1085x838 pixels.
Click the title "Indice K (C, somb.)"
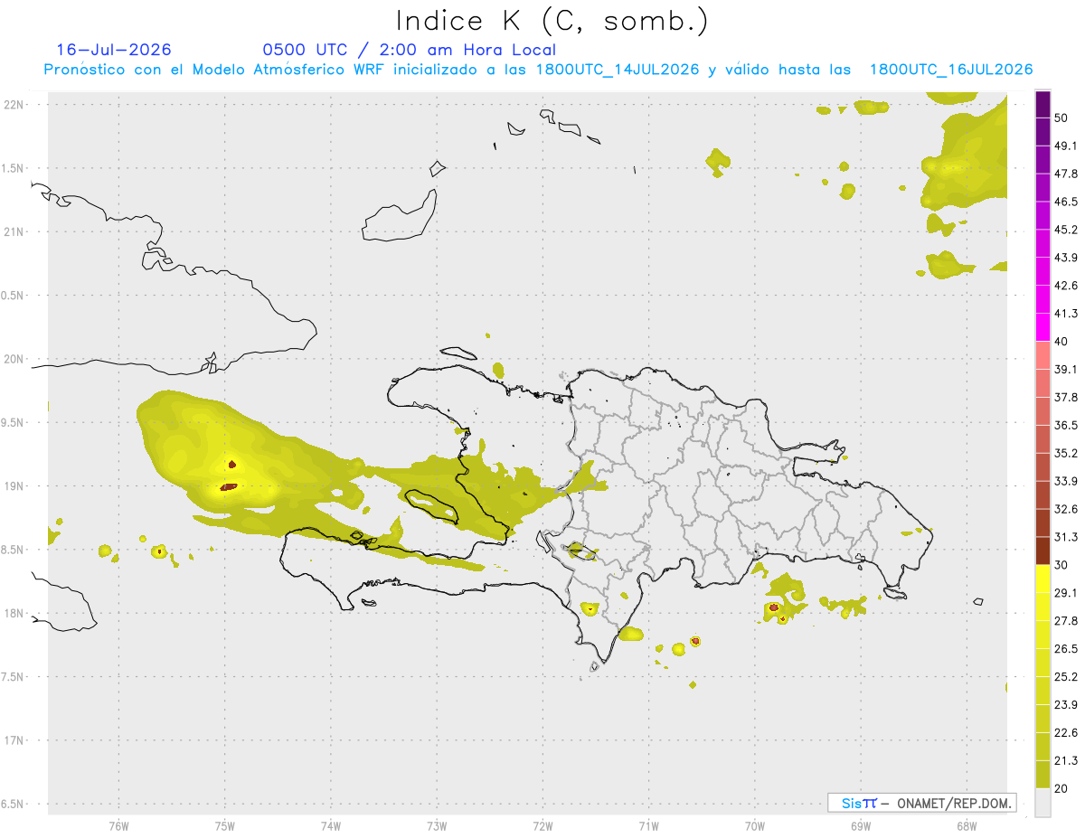click(x=552, y=21)
